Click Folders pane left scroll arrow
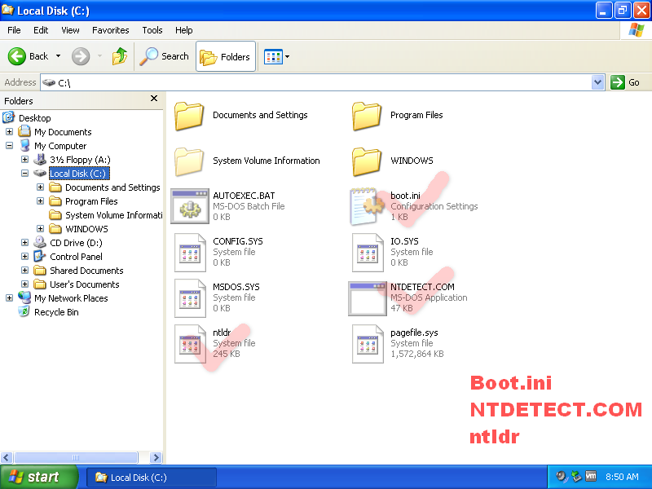The image size is (652, 489). tap(7, 457)
